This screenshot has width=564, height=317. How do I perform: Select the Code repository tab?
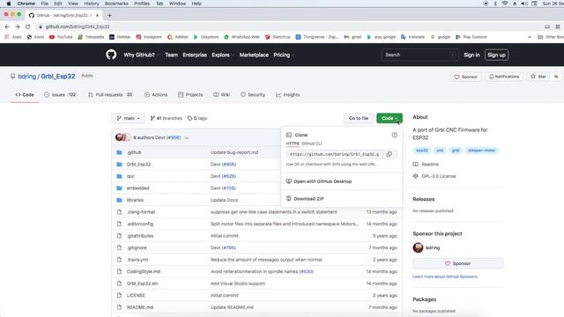tap(25, 95)
